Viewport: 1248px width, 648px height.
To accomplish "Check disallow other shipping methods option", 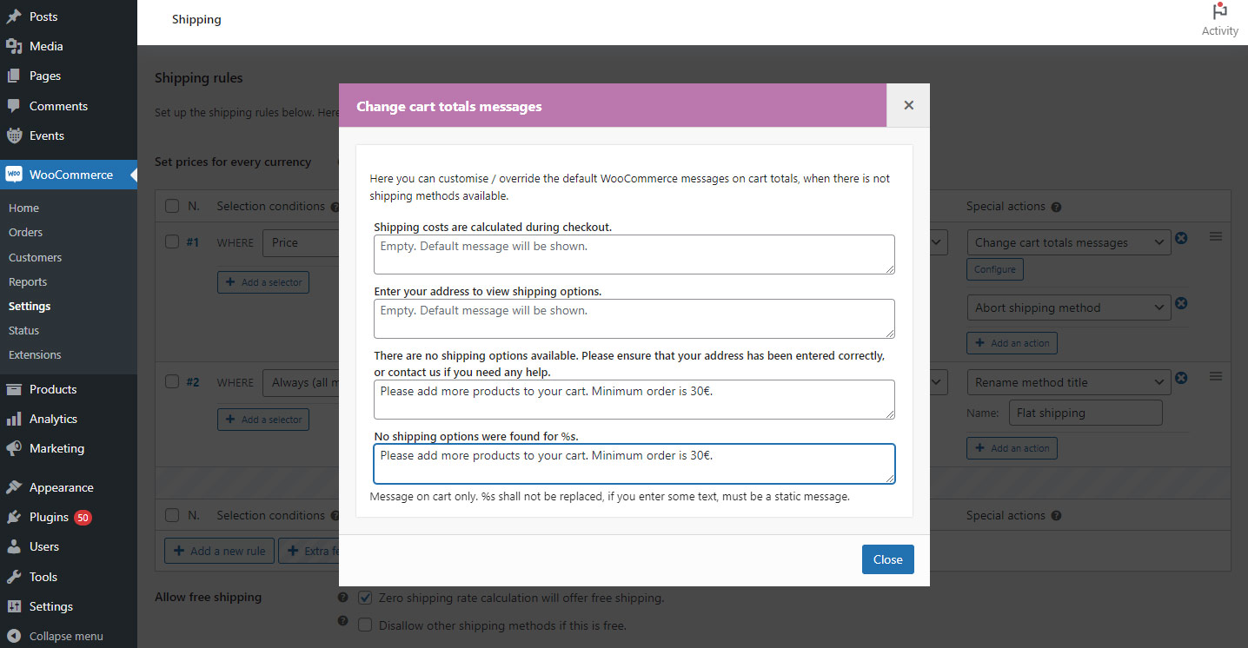I will (365, 625).
